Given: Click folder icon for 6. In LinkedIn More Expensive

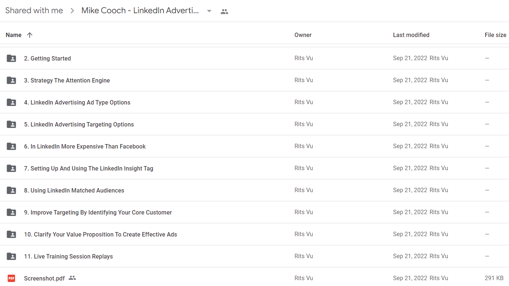Looking at the screenshot, I should click(11, 146).
